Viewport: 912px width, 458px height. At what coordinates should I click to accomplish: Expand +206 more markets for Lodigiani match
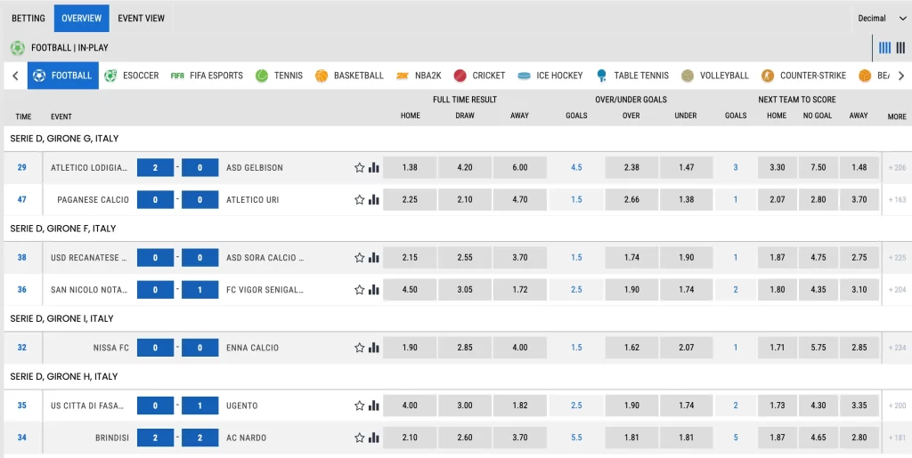click(x=896, y=167)
